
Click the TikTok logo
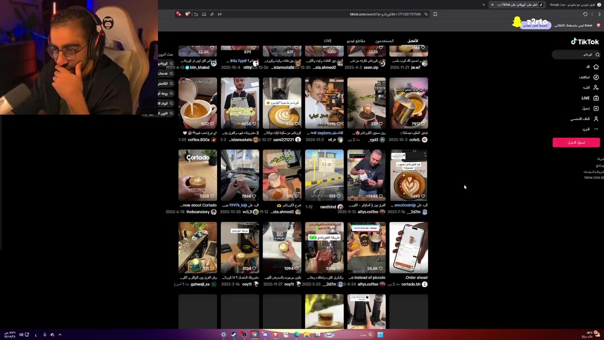(585, 42)
